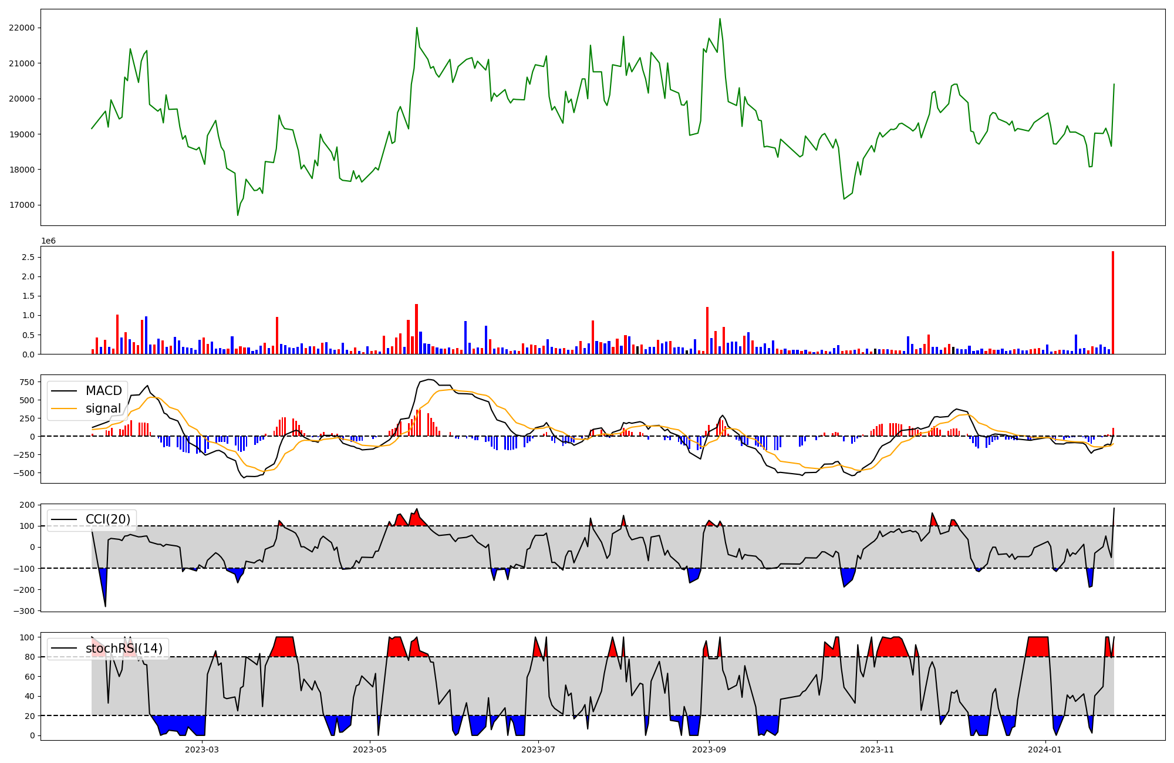The width and height of the screenshot is (1174, 763).
Task: Click the 2.5 tick on volume axis
Action: (x=28, y=257)
